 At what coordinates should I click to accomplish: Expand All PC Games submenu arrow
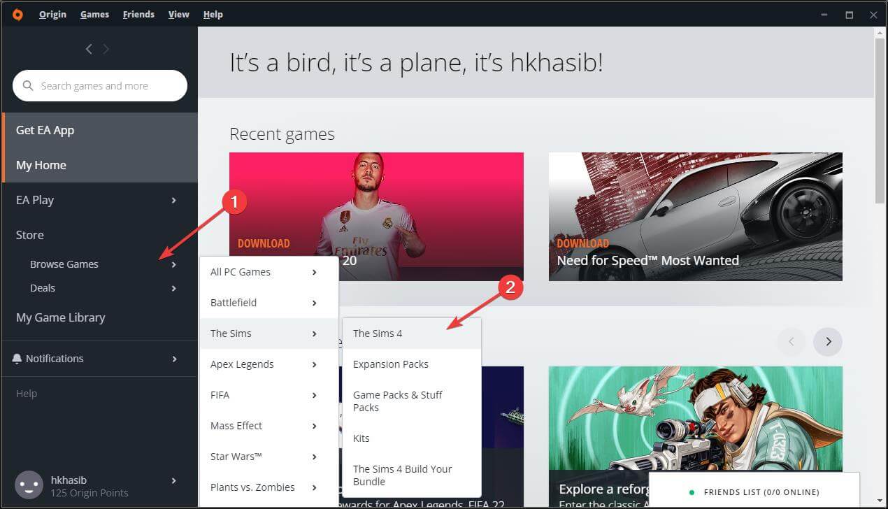(x=315, y=272)
